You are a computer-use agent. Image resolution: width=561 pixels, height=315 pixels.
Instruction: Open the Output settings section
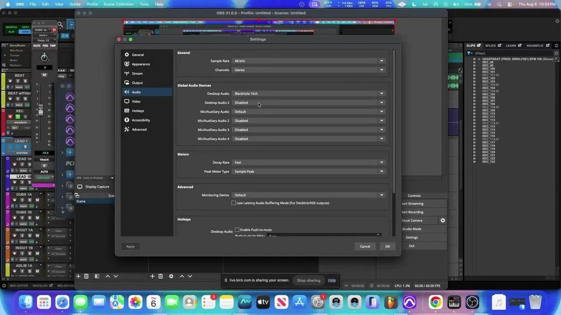(x=147, y=83)
